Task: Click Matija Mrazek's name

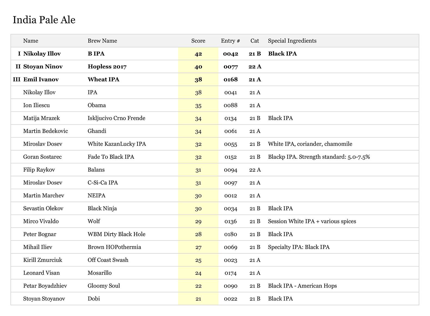Action: tap(42, 118)
